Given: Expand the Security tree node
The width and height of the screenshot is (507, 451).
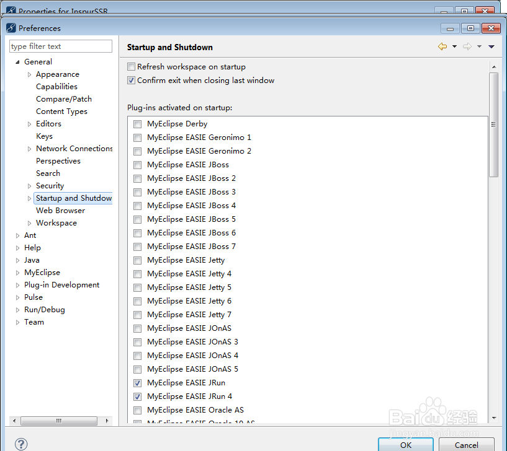Looking at the screenshot, I should point(29,186).
